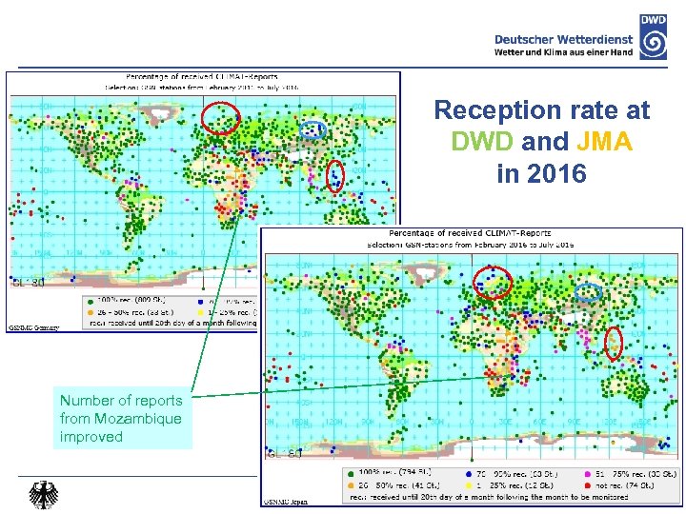Click the 'in 2016' title line

click(541, 173)
